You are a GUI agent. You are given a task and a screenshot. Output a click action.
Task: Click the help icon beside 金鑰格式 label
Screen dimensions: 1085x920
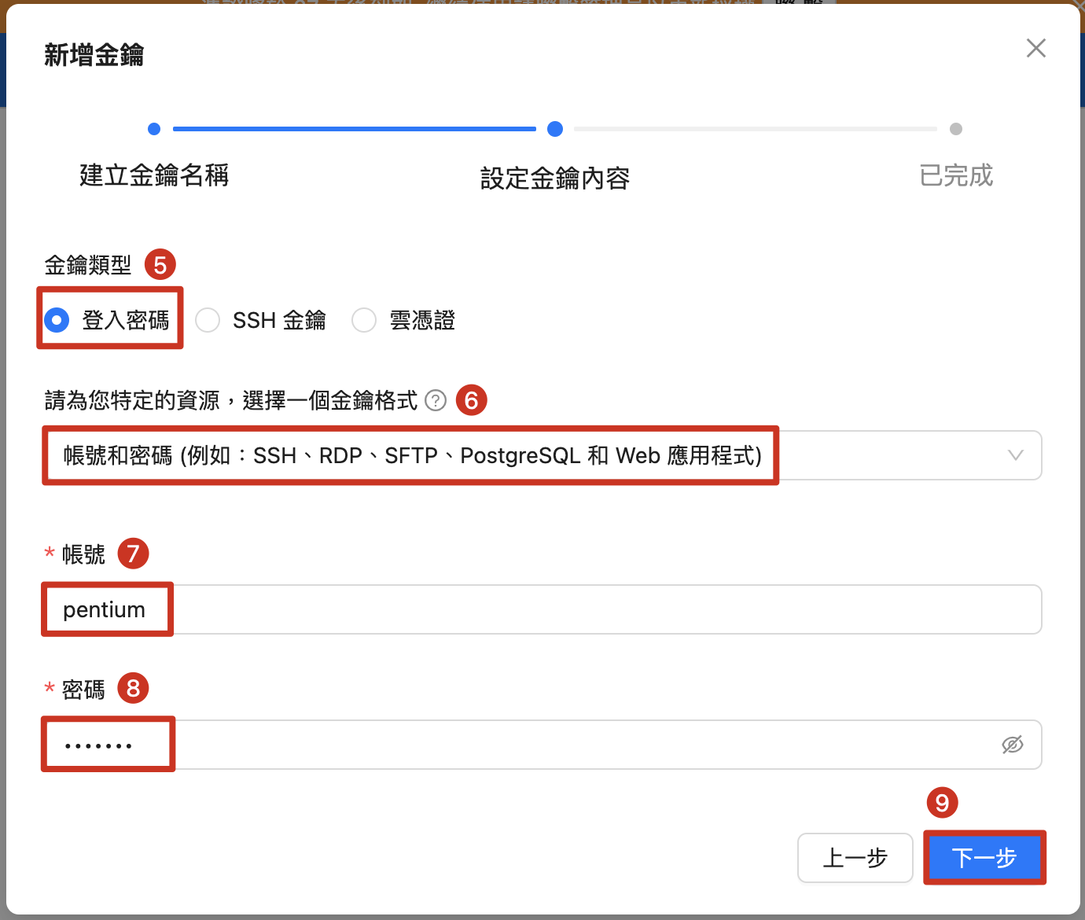pyautogui.click(x=436, y=400)
